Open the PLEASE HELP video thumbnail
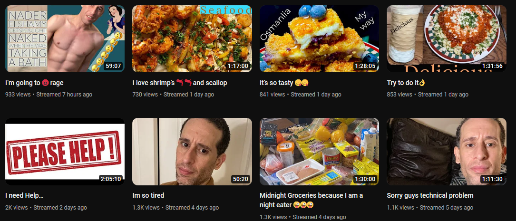Screen dimensions: 516x221 65,152
